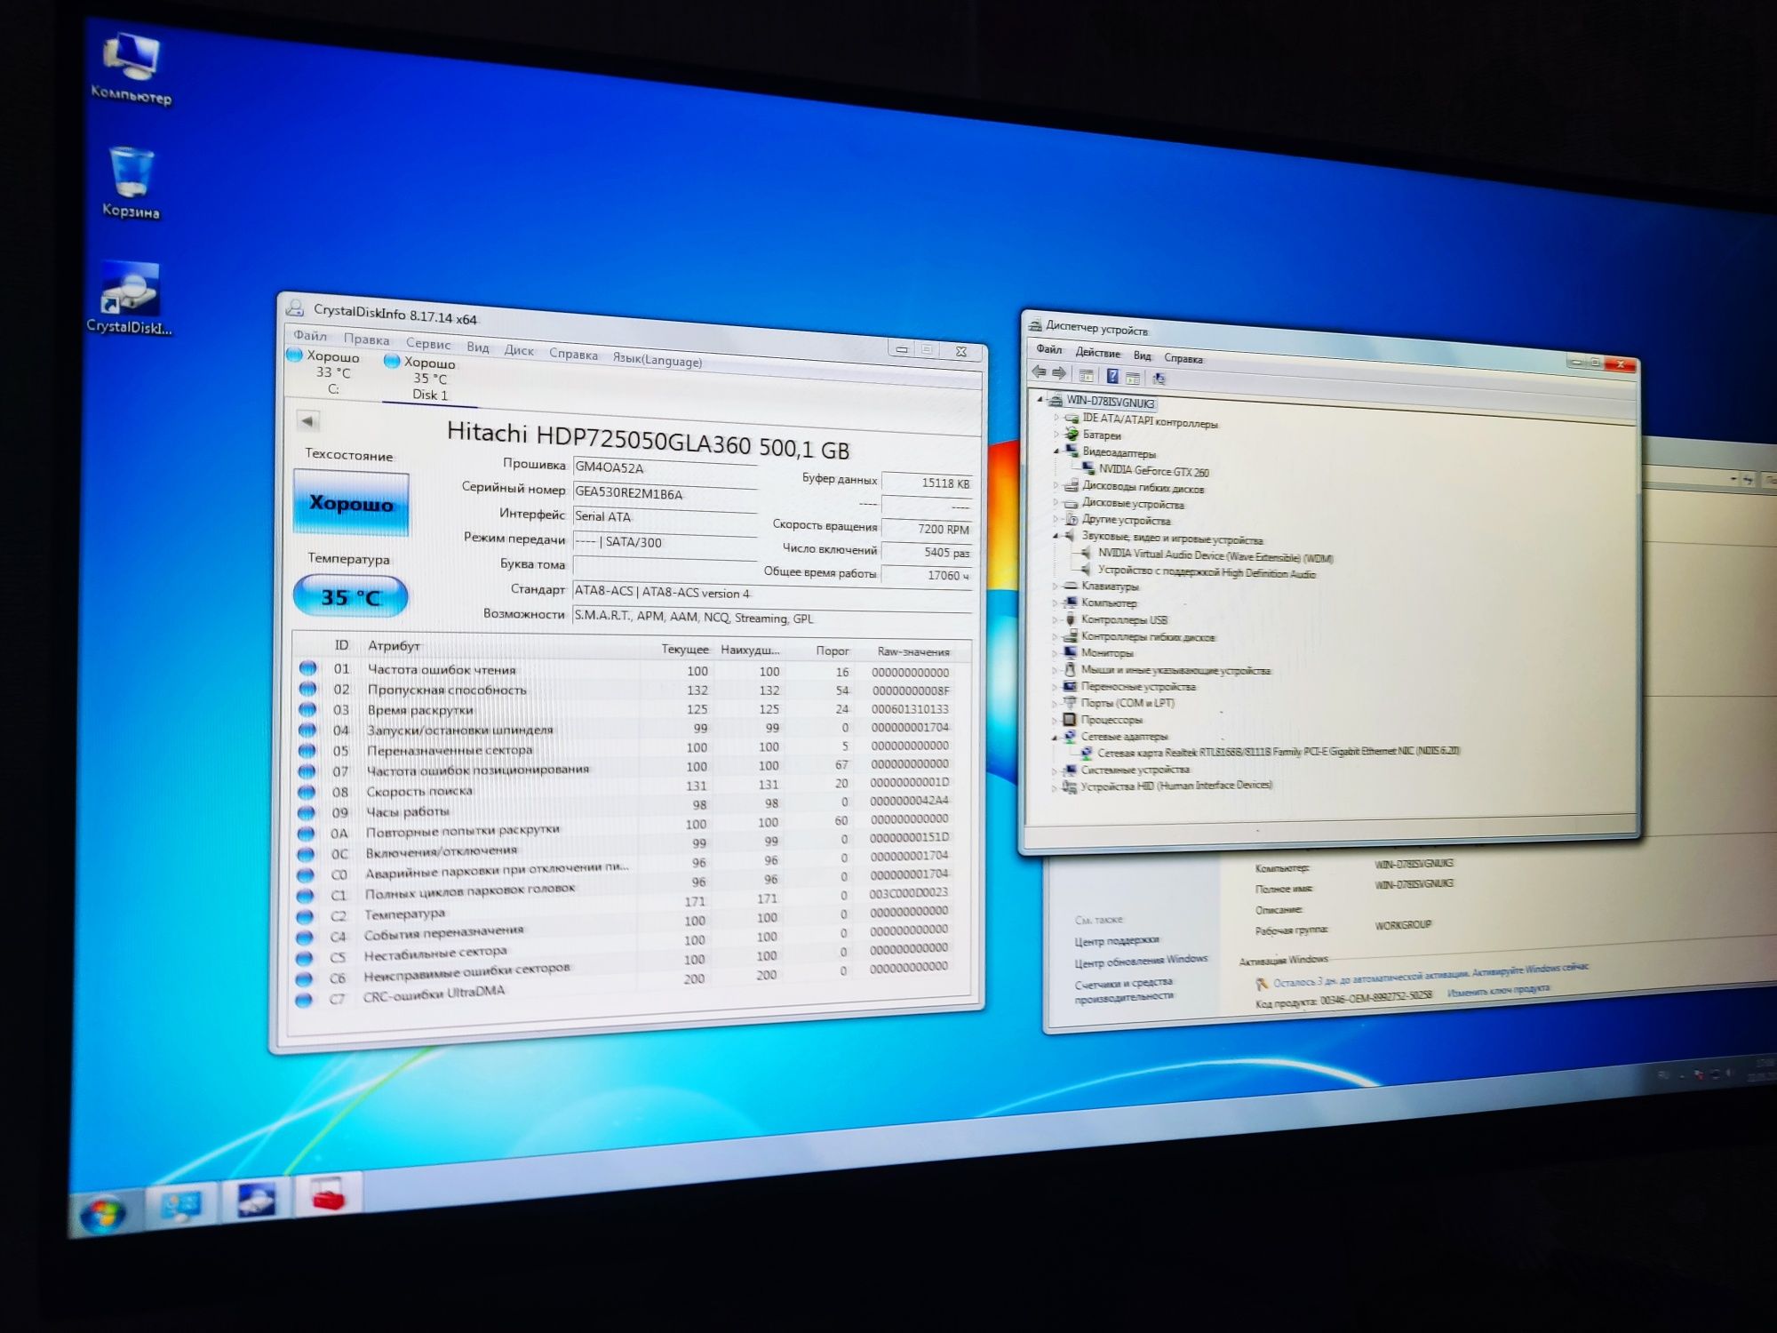Screen dimensions: 1777x1333
Task: Switch to CrystalDiskInfo taskbar button
Action: [x=256, y=1201]
